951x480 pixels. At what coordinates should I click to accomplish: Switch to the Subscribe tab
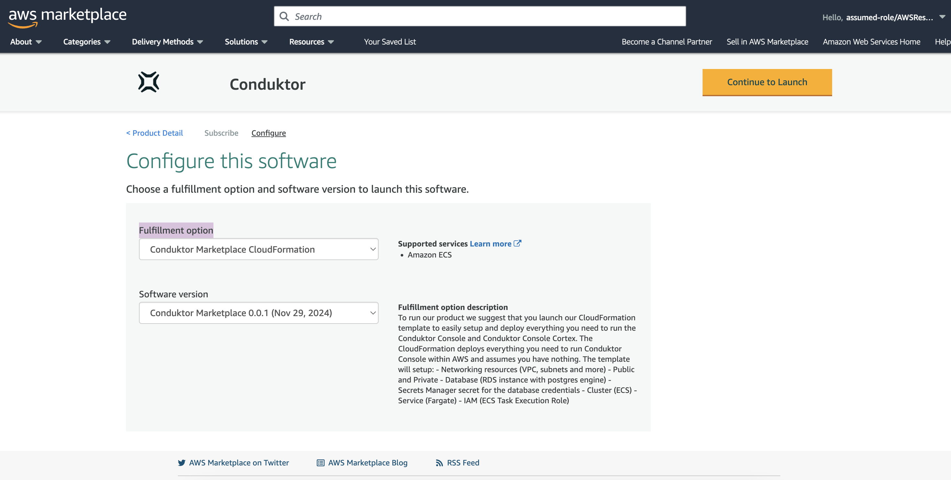[221, 133]
